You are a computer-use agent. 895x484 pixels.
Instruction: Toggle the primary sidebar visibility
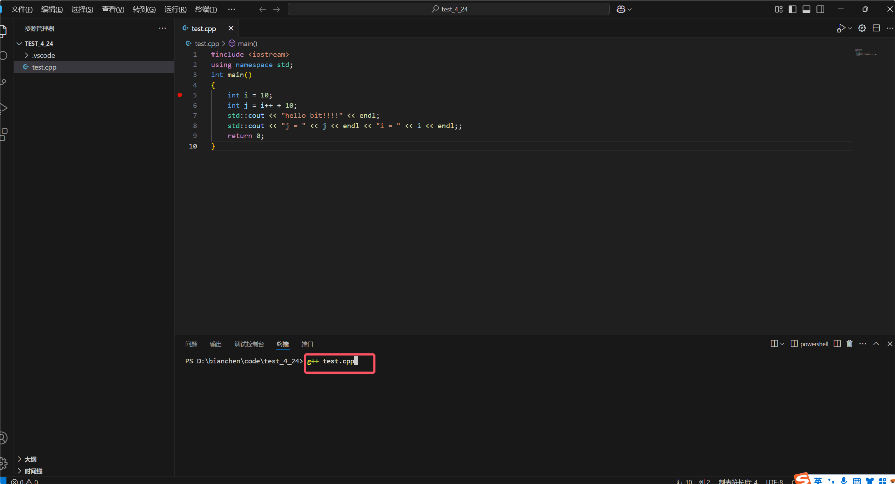(x=793, y=9)
